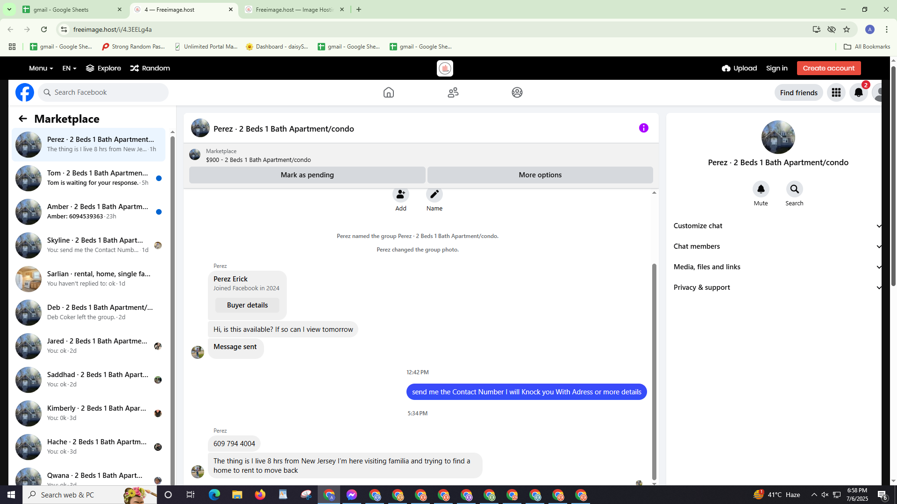Show hidden system tray icons
The image size is (897, 504).
814,495
